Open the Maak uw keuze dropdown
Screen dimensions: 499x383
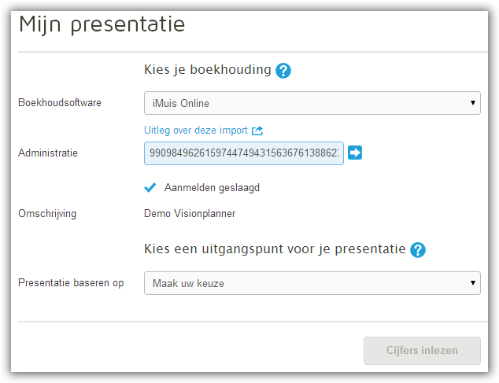(312, 283)
